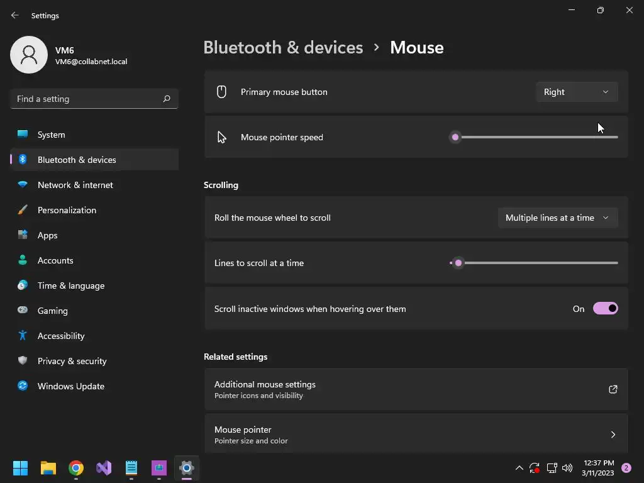Screen dimensions: 644x483
Task: Open File Explorer from the taskbar
Action: (48, 468)
